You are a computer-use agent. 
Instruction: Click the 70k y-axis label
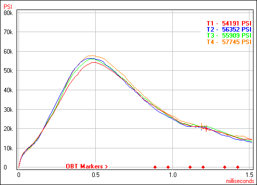[8, 32]
